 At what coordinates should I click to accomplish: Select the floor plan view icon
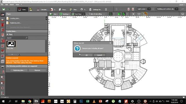(110, 14)
